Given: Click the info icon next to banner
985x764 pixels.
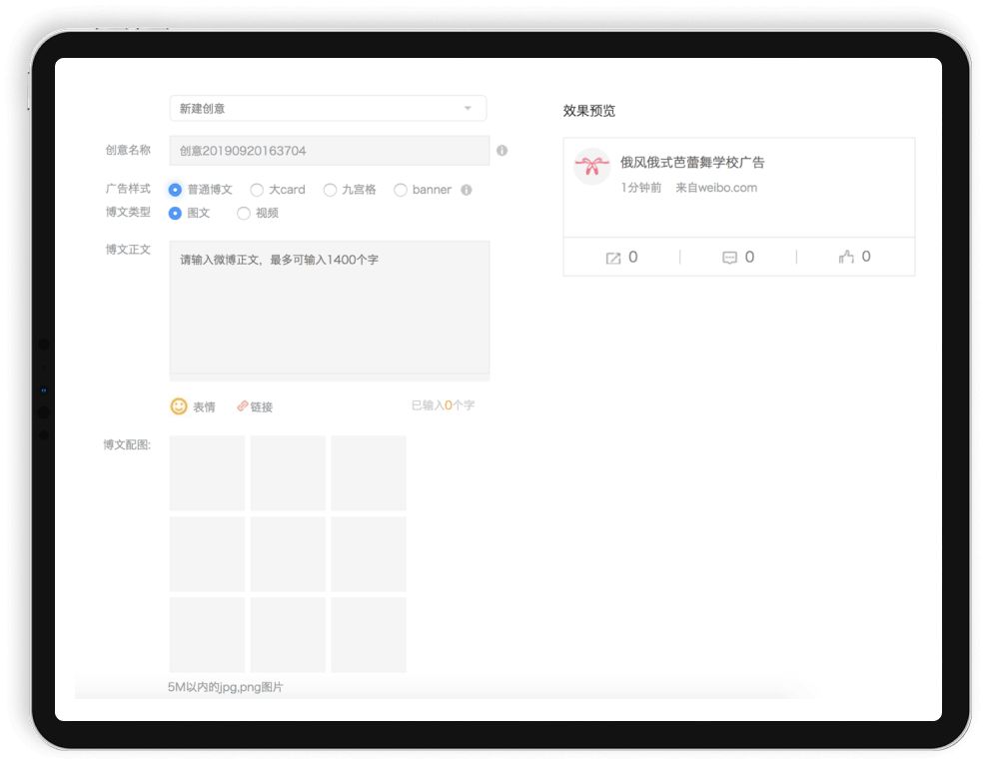Looking at the screenshot, I should click(x=467, y=190).
